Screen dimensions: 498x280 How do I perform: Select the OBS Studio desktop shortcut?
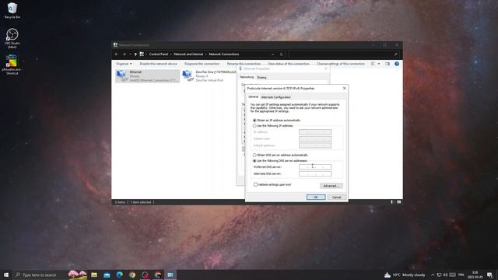point(12,38)
